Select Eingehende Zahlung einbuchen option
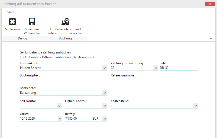This screenshot has width=217, height=138. [x=22, y=52]
